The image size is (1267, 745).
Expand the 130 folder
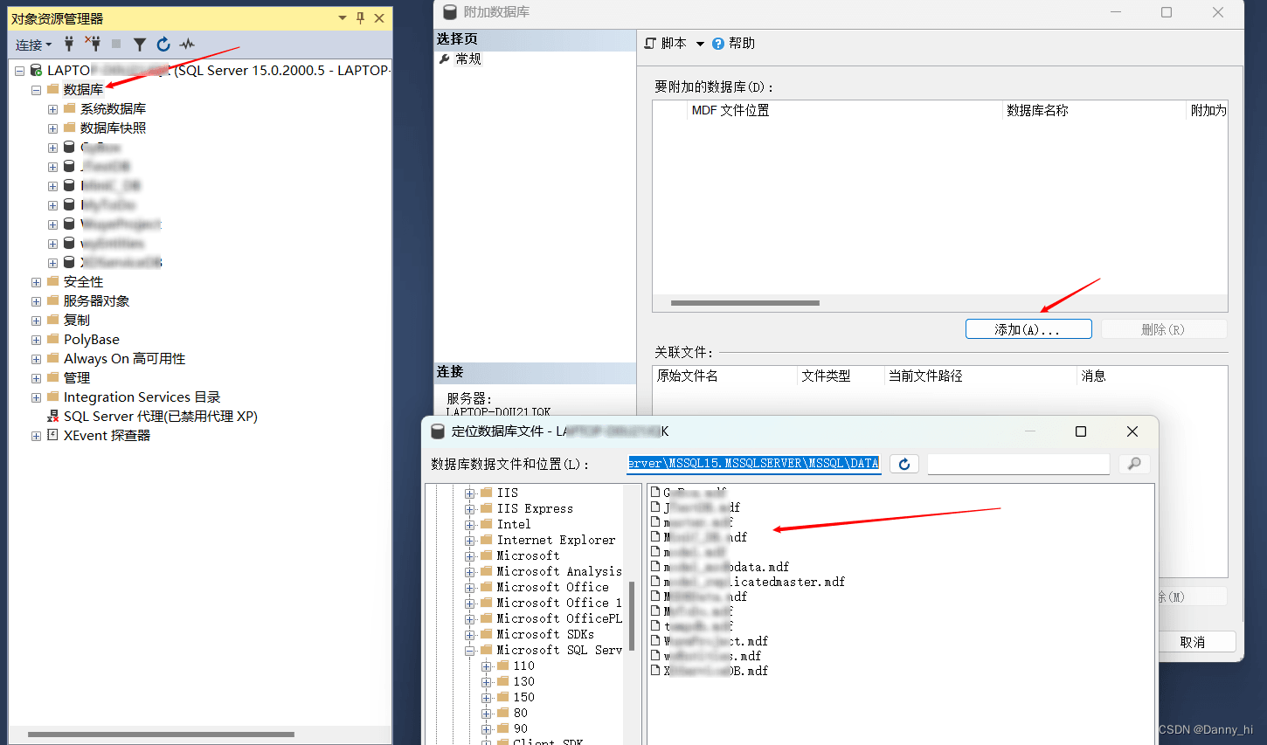487,682
